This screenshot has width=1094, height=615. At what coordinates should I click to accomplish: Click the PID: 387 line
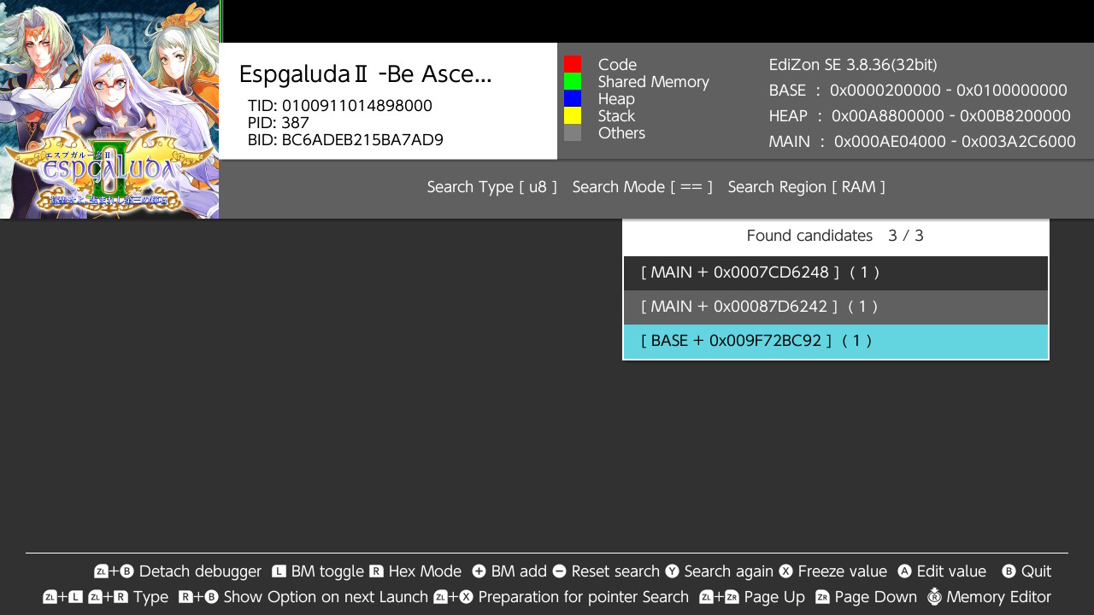[x=279, y=123]
